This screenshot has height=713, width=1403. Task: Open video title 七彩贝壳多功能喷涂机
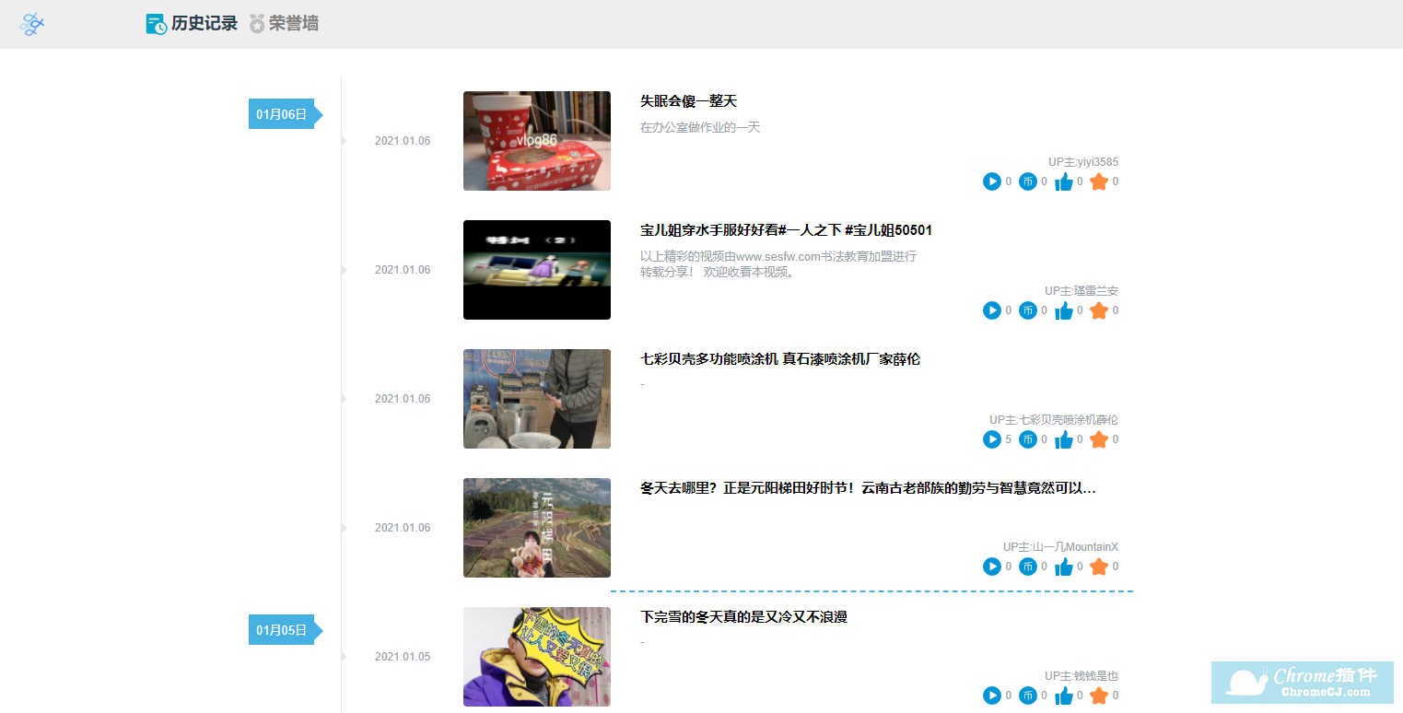779,359
